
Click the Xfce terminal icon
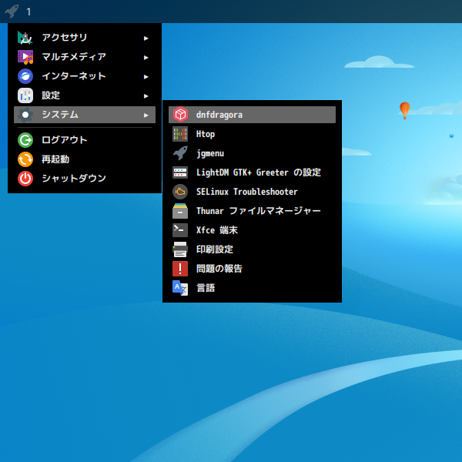(179, 230)
